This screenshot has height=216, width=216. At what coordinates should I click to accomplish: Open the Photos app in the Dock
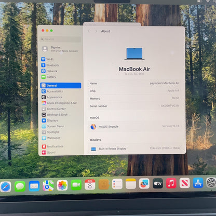62,185
